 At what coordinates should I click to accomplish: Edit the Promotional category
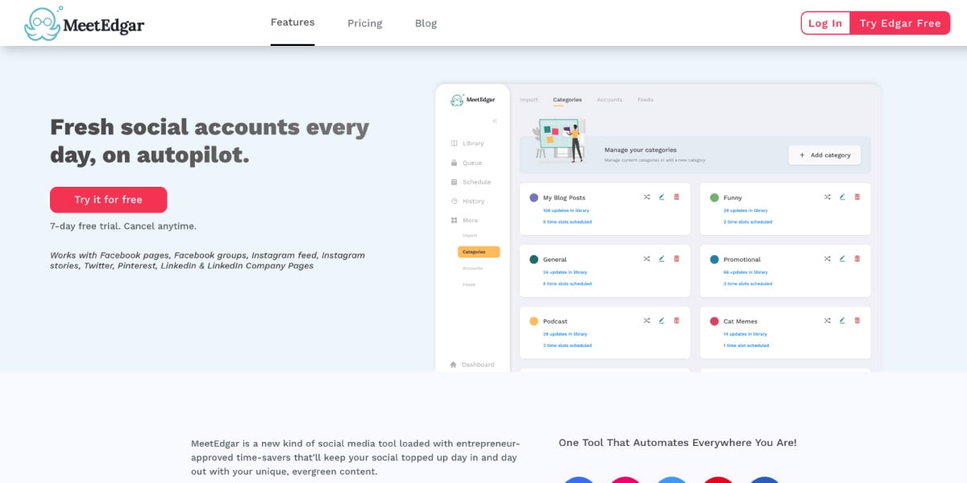[842, 258]
